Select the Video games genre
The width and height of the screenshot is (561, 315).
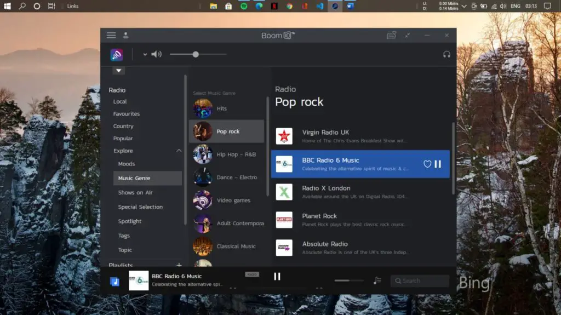pyautogui.click(x=226, y=200)
